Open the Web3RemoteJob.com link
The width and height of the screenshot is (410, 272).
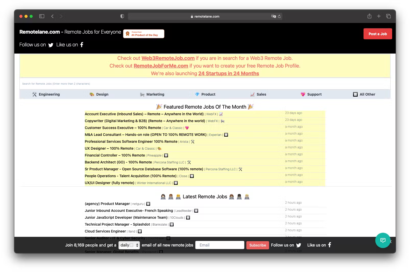point(168,58)
